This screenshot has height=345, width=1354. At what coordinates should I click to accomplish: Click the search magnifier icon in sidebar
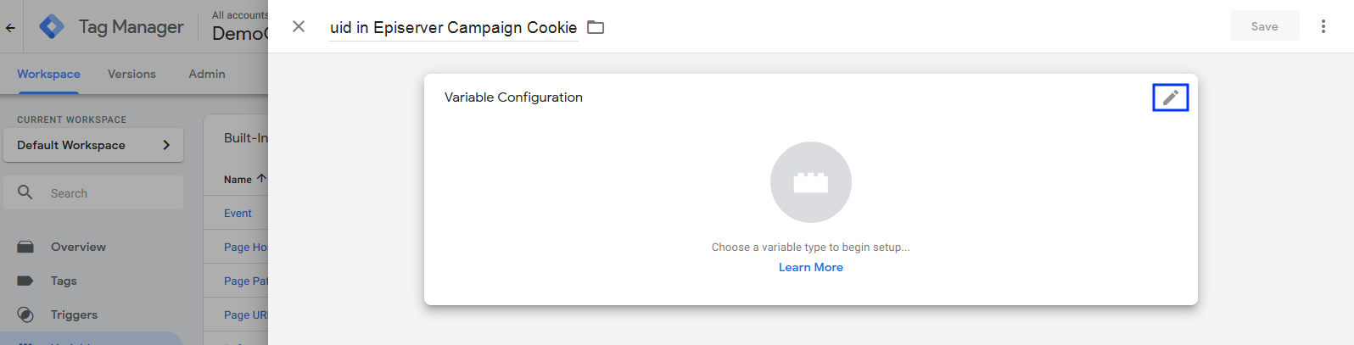[25, 192]
